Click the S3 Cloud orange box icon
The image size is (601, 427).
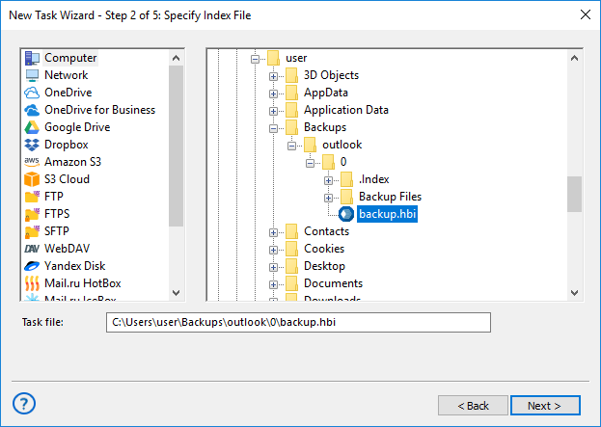pyautogui.click(x=32, y=179)
